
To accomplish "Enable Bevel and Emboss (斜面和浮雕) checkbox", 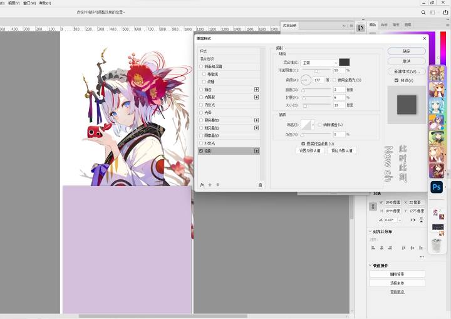I will tap(201, 66).
